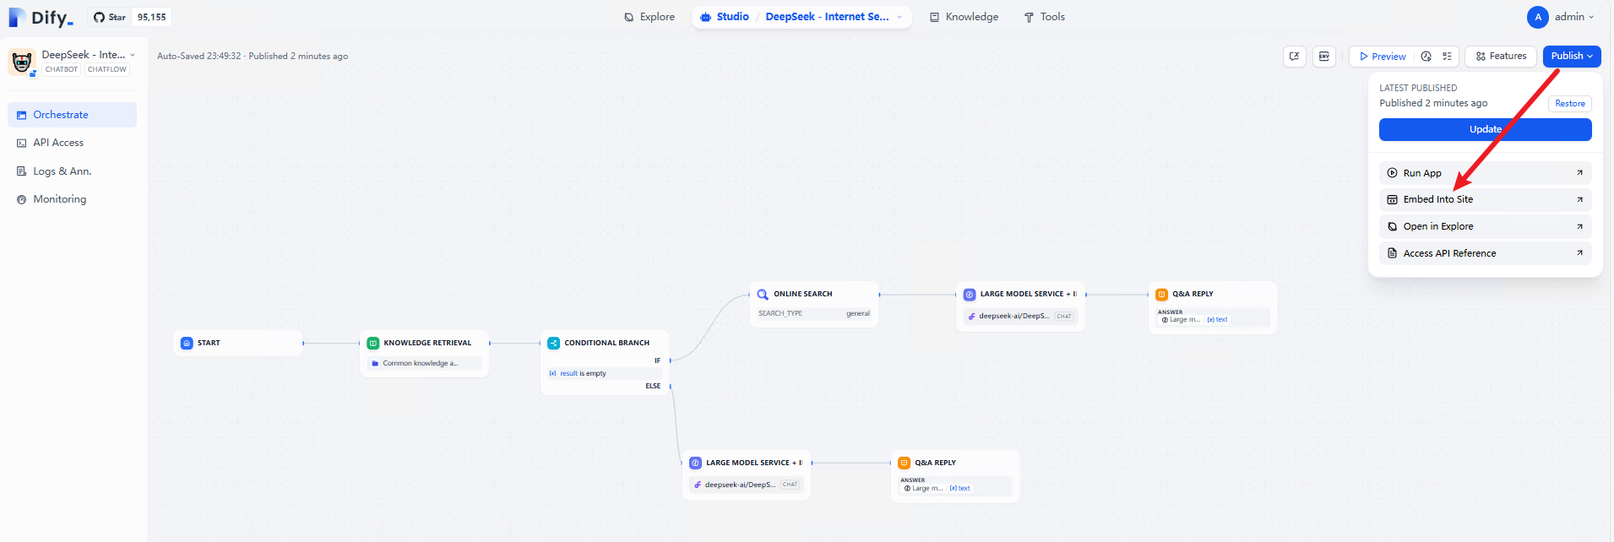Click the Start node home icon
1614x542 pixels.
187,343
